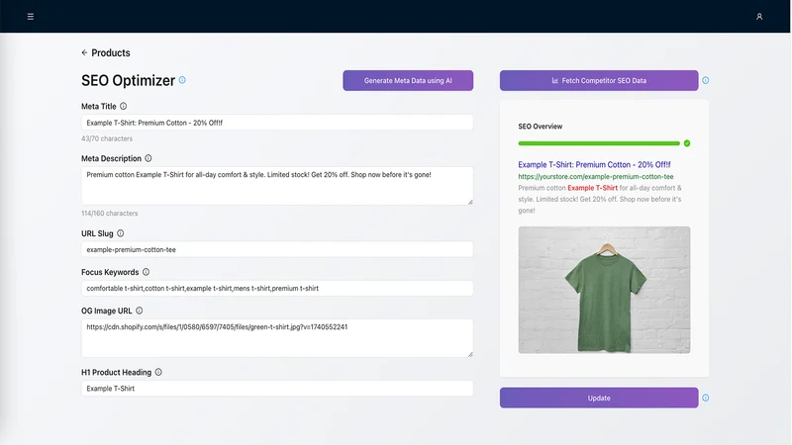The height and width of the screenshot is (445, 792).
Task: Click inside the Meta Description textarea
Action: [277, 186]
